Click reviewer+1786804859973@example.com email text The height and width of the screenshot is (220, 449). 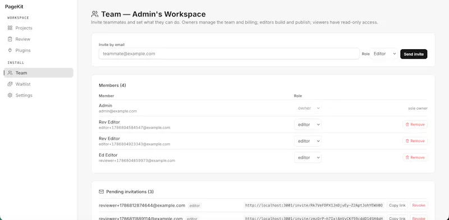point(137,161)
